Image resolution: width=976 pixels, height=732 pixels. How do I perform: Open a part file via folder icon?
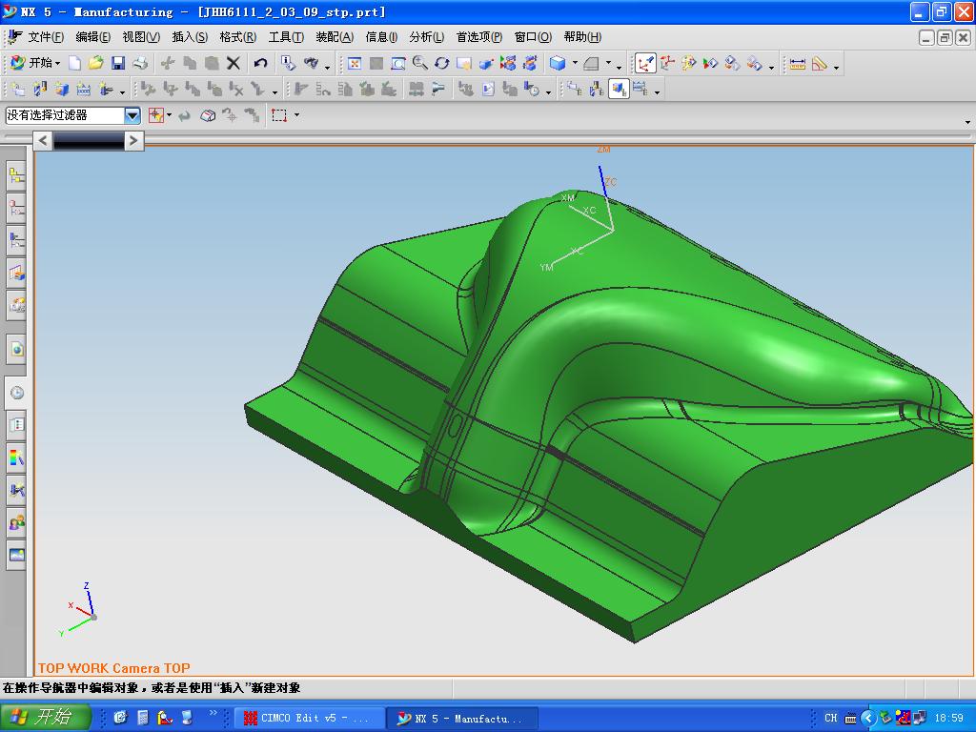[x=96, y=63]
